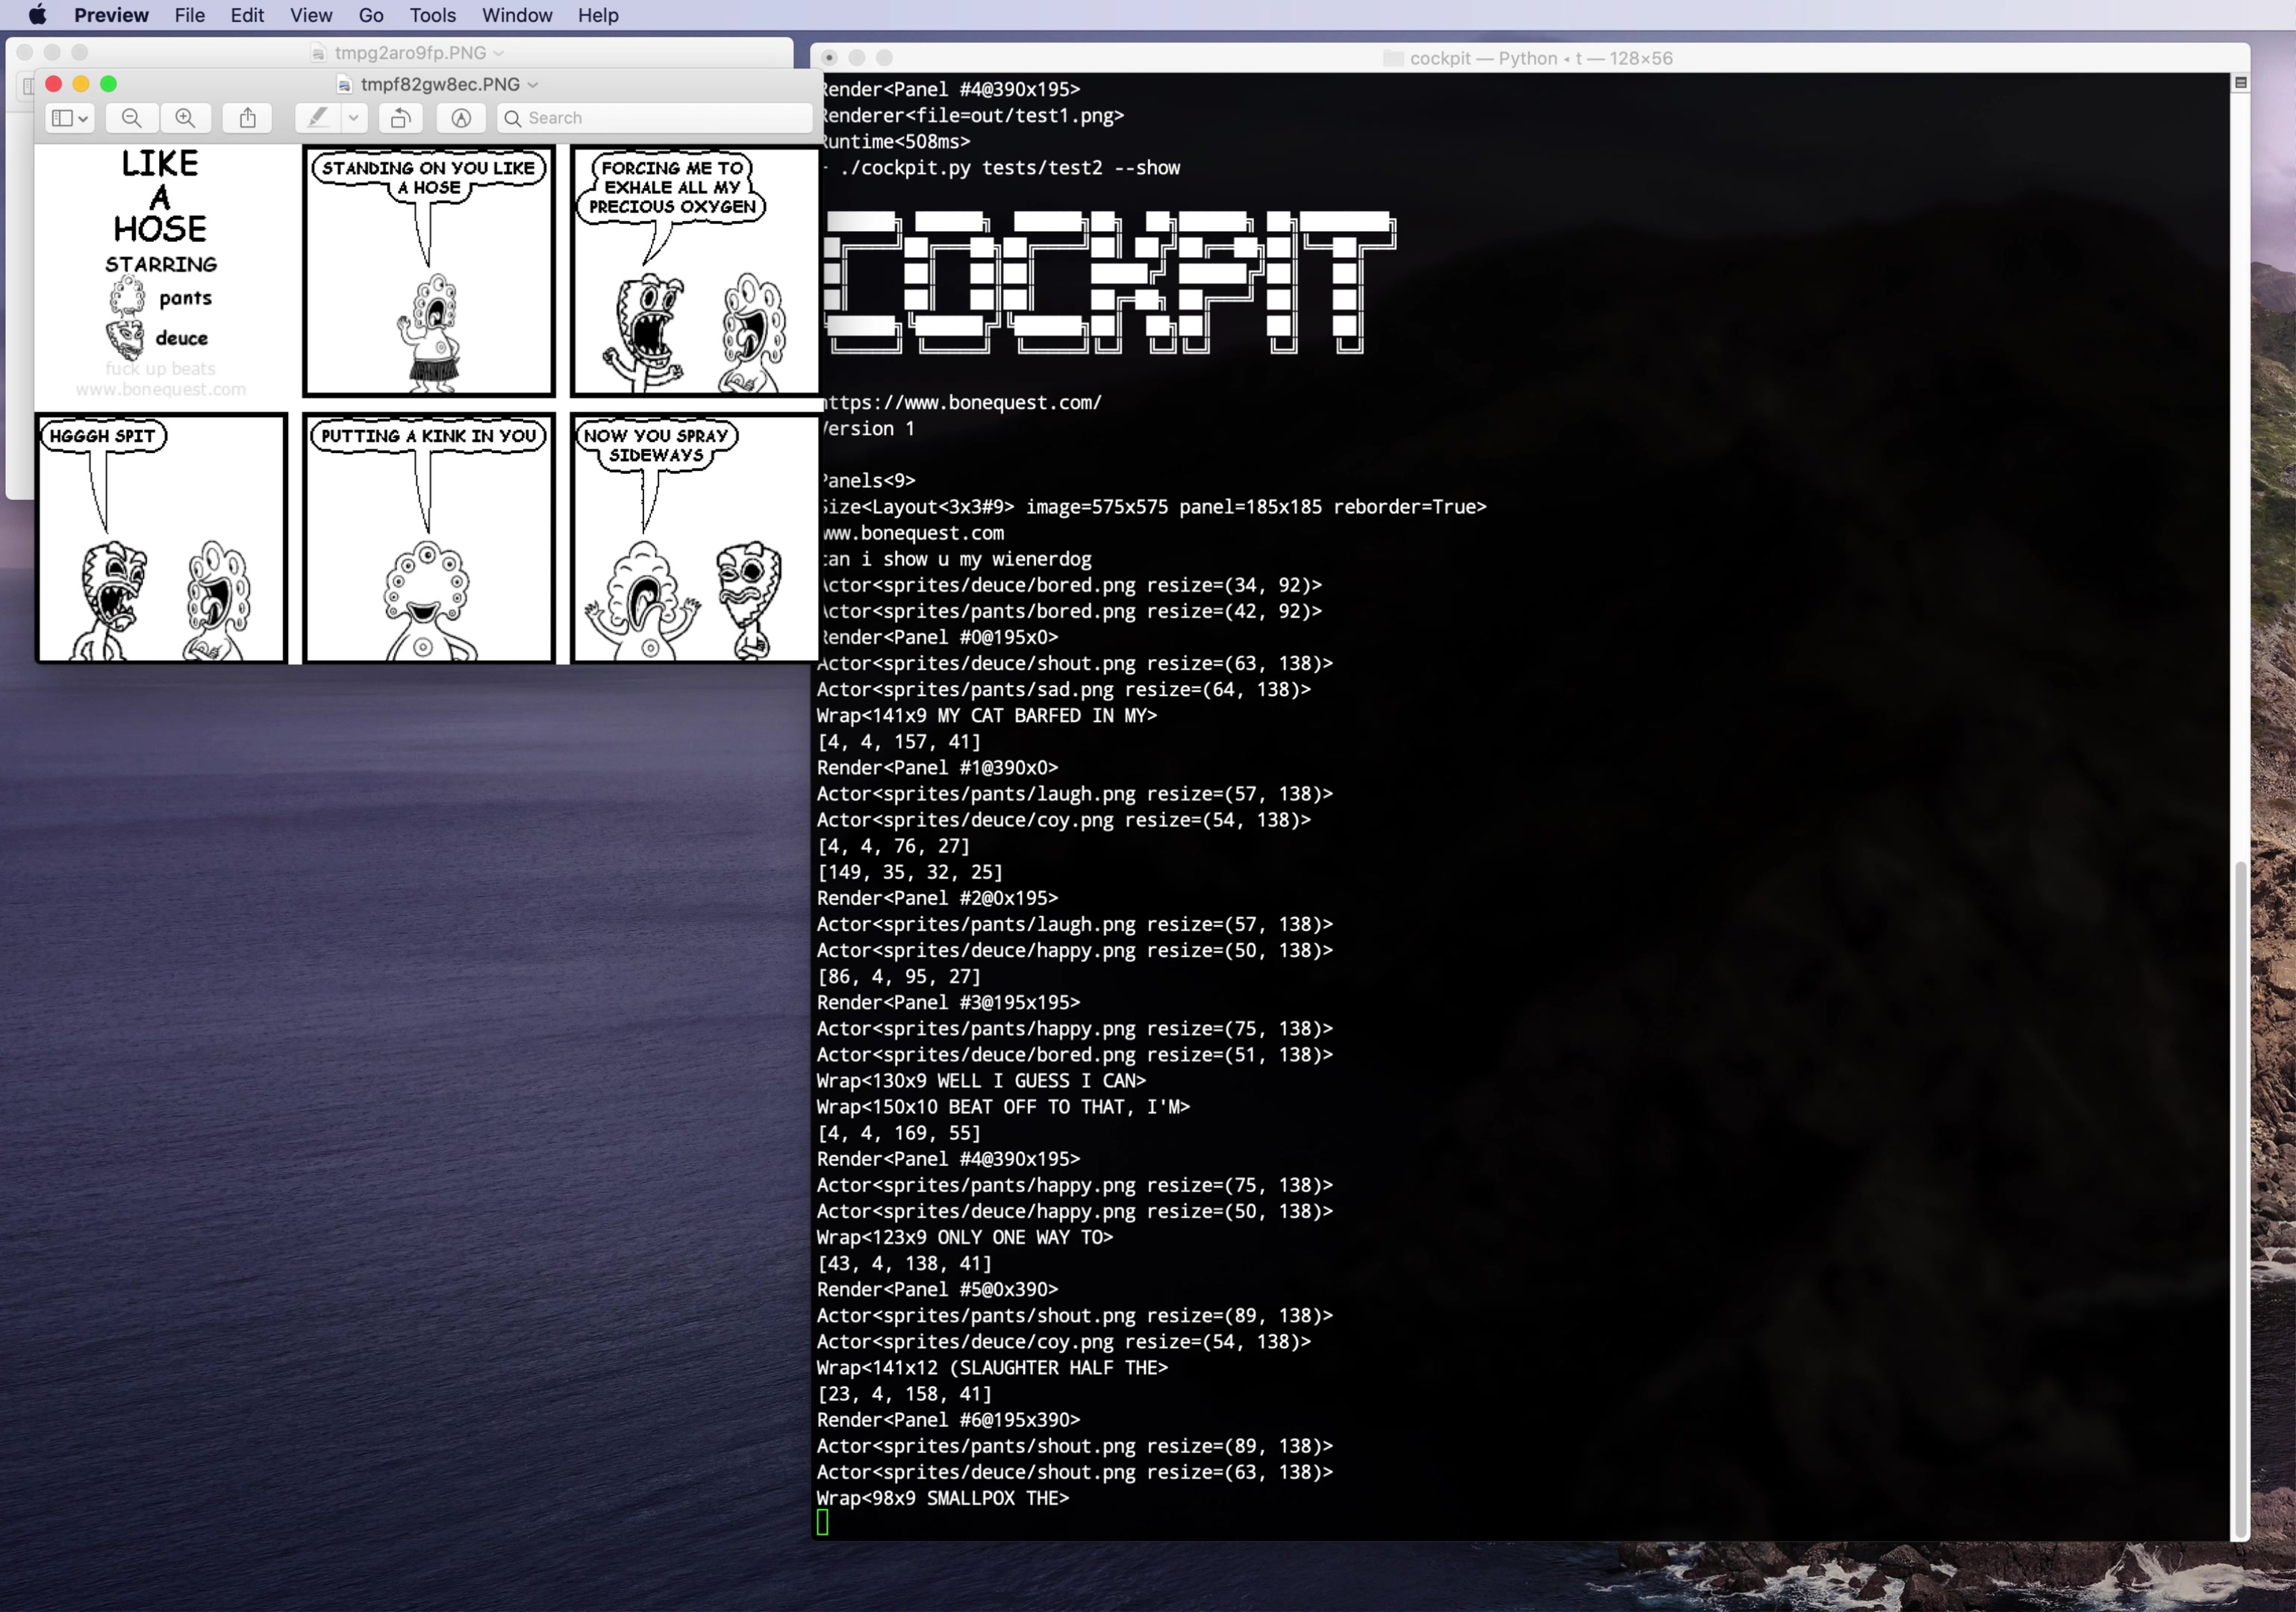
Task: Click the zoom in magnifier in Preview toolbar
Action: coord(185,118)
